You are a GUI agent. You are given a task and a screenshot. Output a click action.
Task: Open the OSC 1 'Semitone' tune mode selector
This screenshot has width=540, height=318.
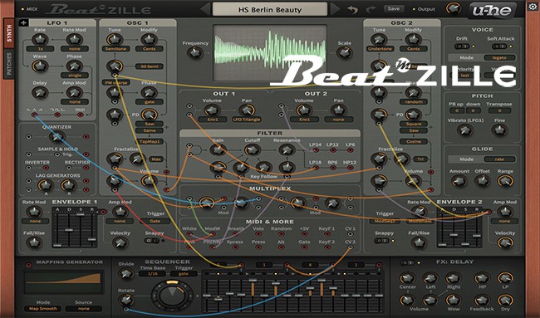click(x=115, y=49)
